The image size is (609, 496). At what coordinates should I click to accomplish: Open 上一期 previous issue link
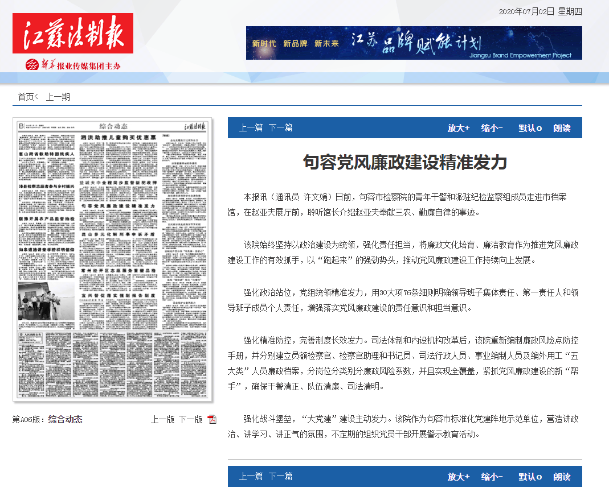tap(58, 97)
